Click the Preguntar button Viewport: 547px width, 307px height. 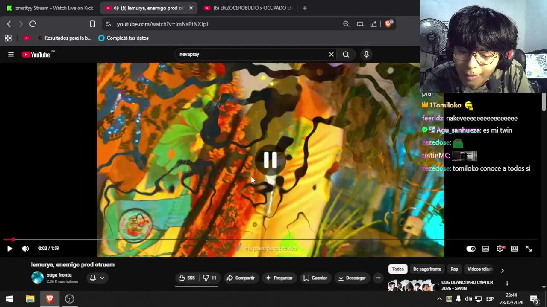[x=279, y=278]
